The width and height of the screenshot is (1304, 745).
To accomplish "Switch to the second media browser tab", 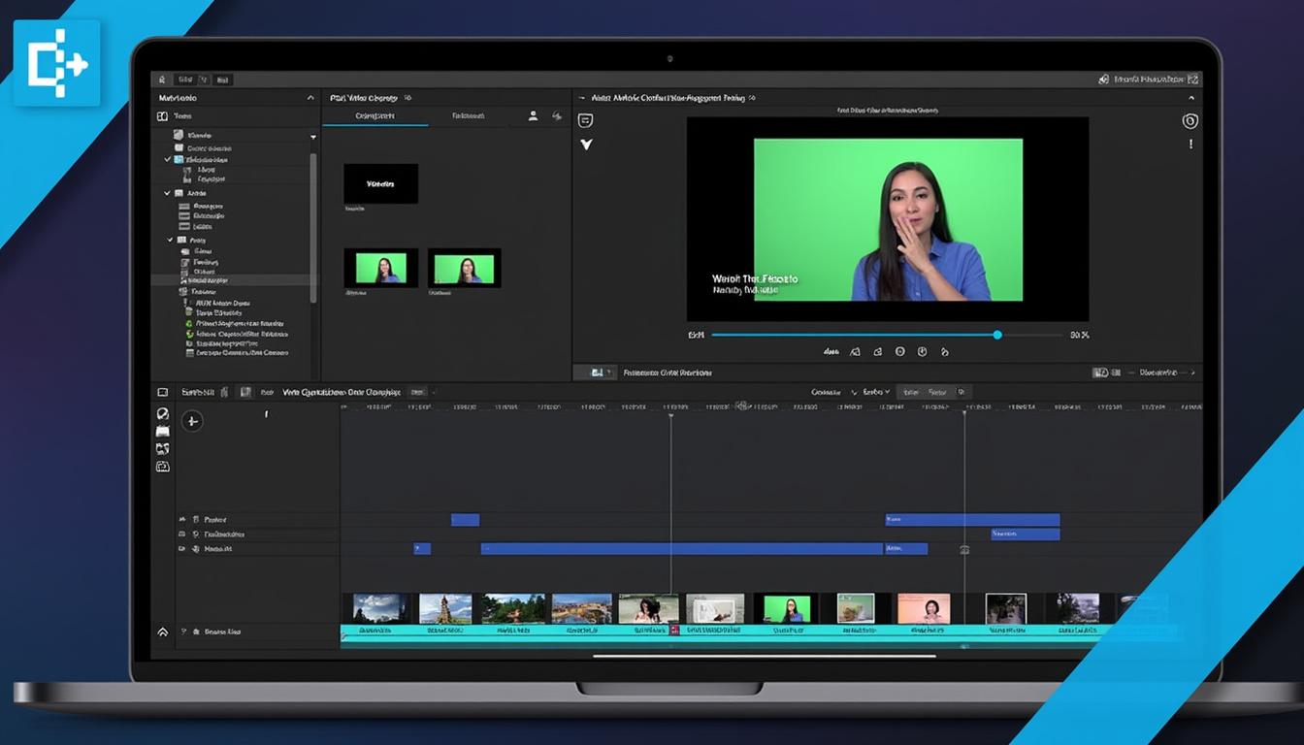I will pos(469,116).
